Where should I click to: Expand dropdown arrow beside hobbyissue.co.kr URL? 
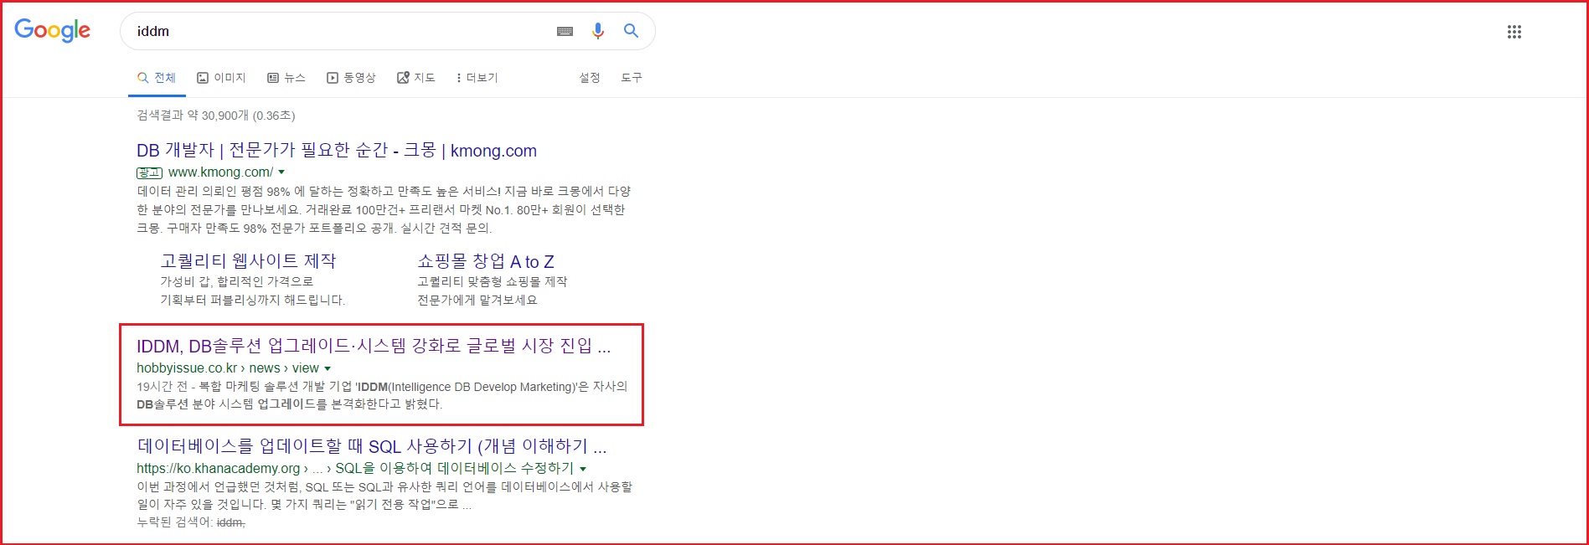click(x=328, y=368)
